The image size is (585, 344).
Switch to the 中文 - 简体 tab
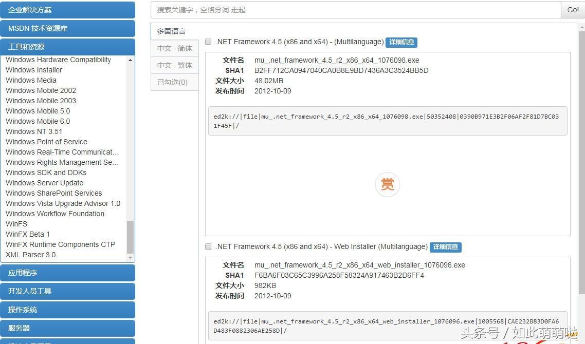click(x=175, y=48)
